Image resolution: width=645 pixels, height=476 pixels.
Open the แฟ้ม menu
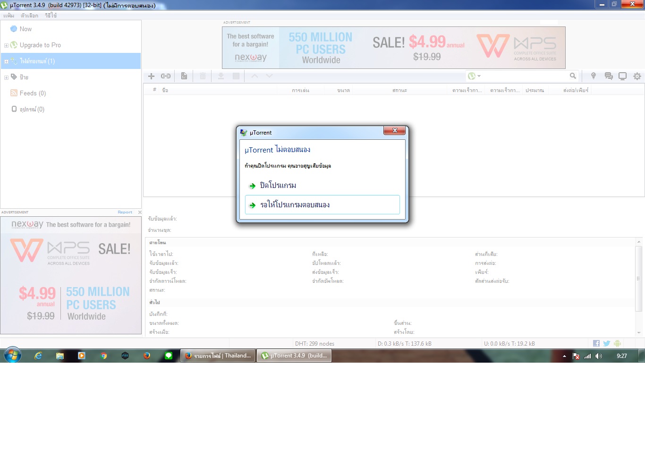8,16
